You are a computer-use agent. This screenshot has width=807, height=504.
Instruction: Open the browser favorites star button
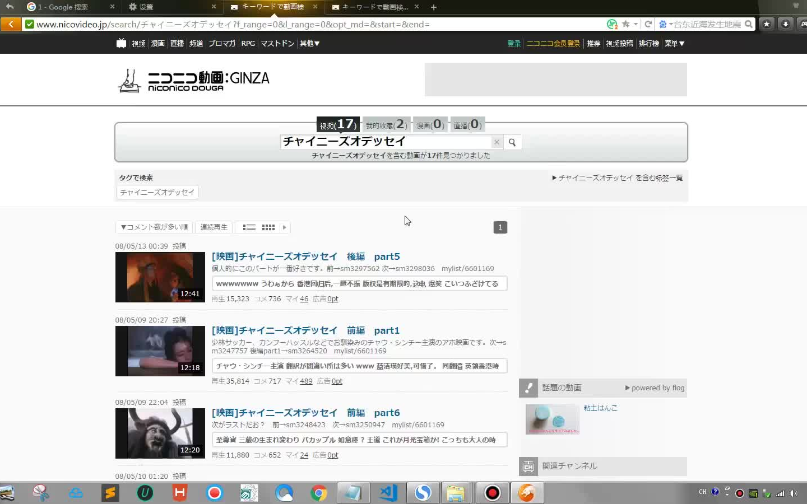coord(767,24)
